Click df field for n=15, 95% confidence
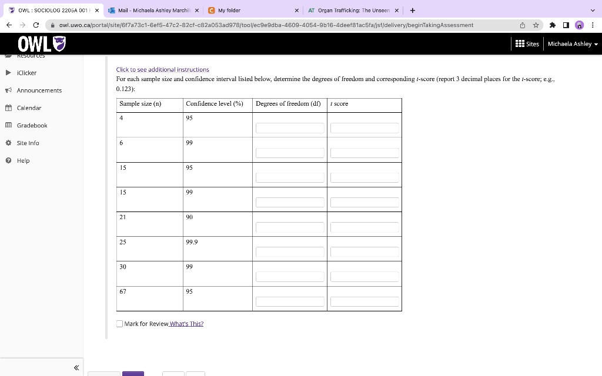Viewport: 602px width, 376px height. [x=290, y=177]
